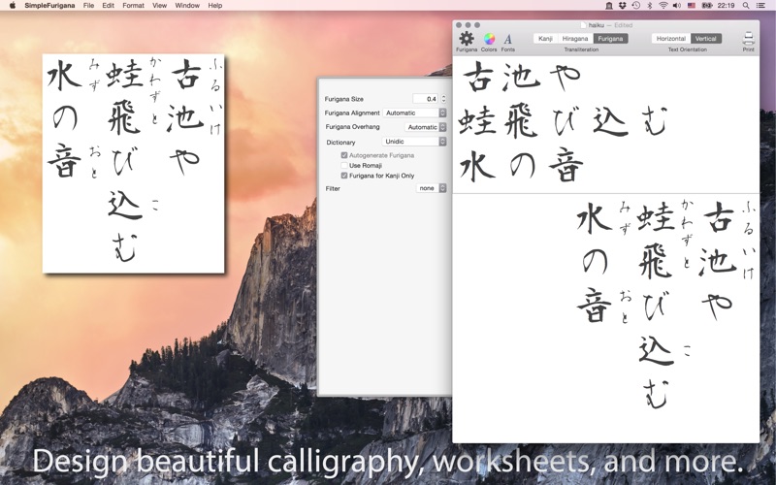Open the Furigana gear settings
Screen dimensions: 776x485
pos(467,39)
